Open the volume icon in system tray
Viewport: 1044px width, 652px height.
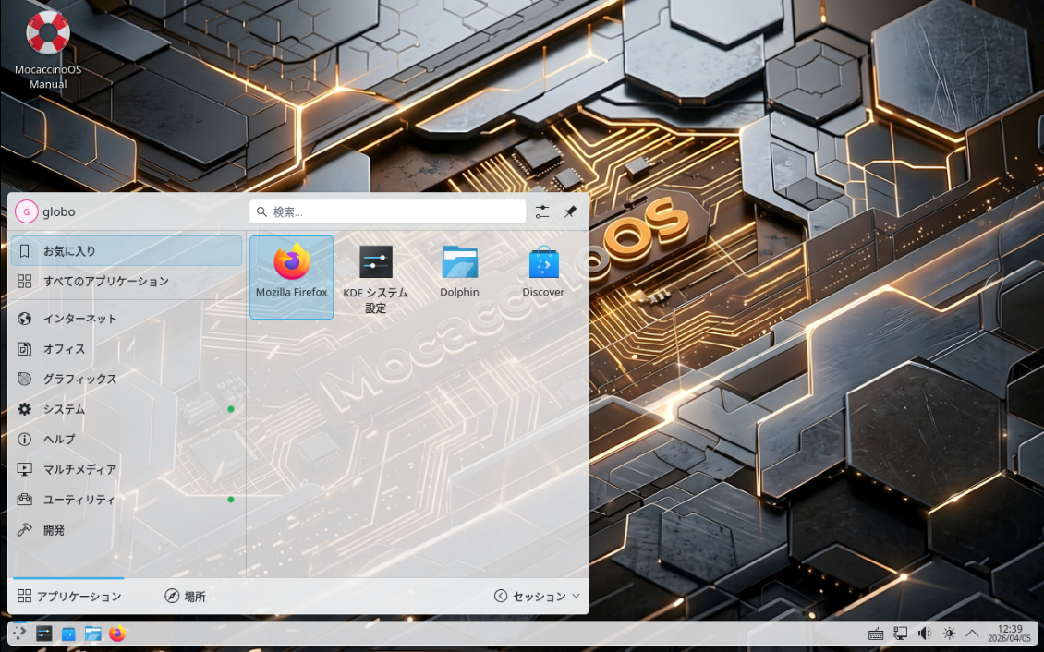pos(924,634)
